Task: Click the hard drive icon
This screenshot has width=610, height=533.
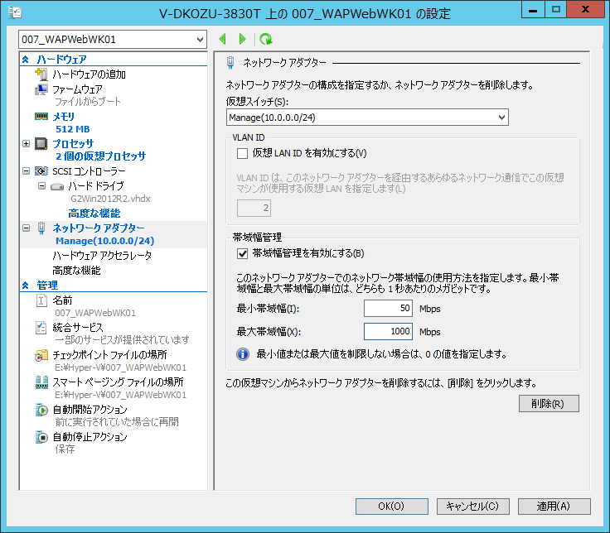Action: (x=57, y=187)
